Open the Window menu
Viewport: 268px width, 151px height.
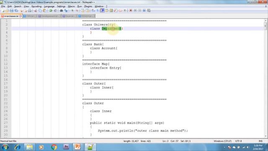(x=99, y=6)
